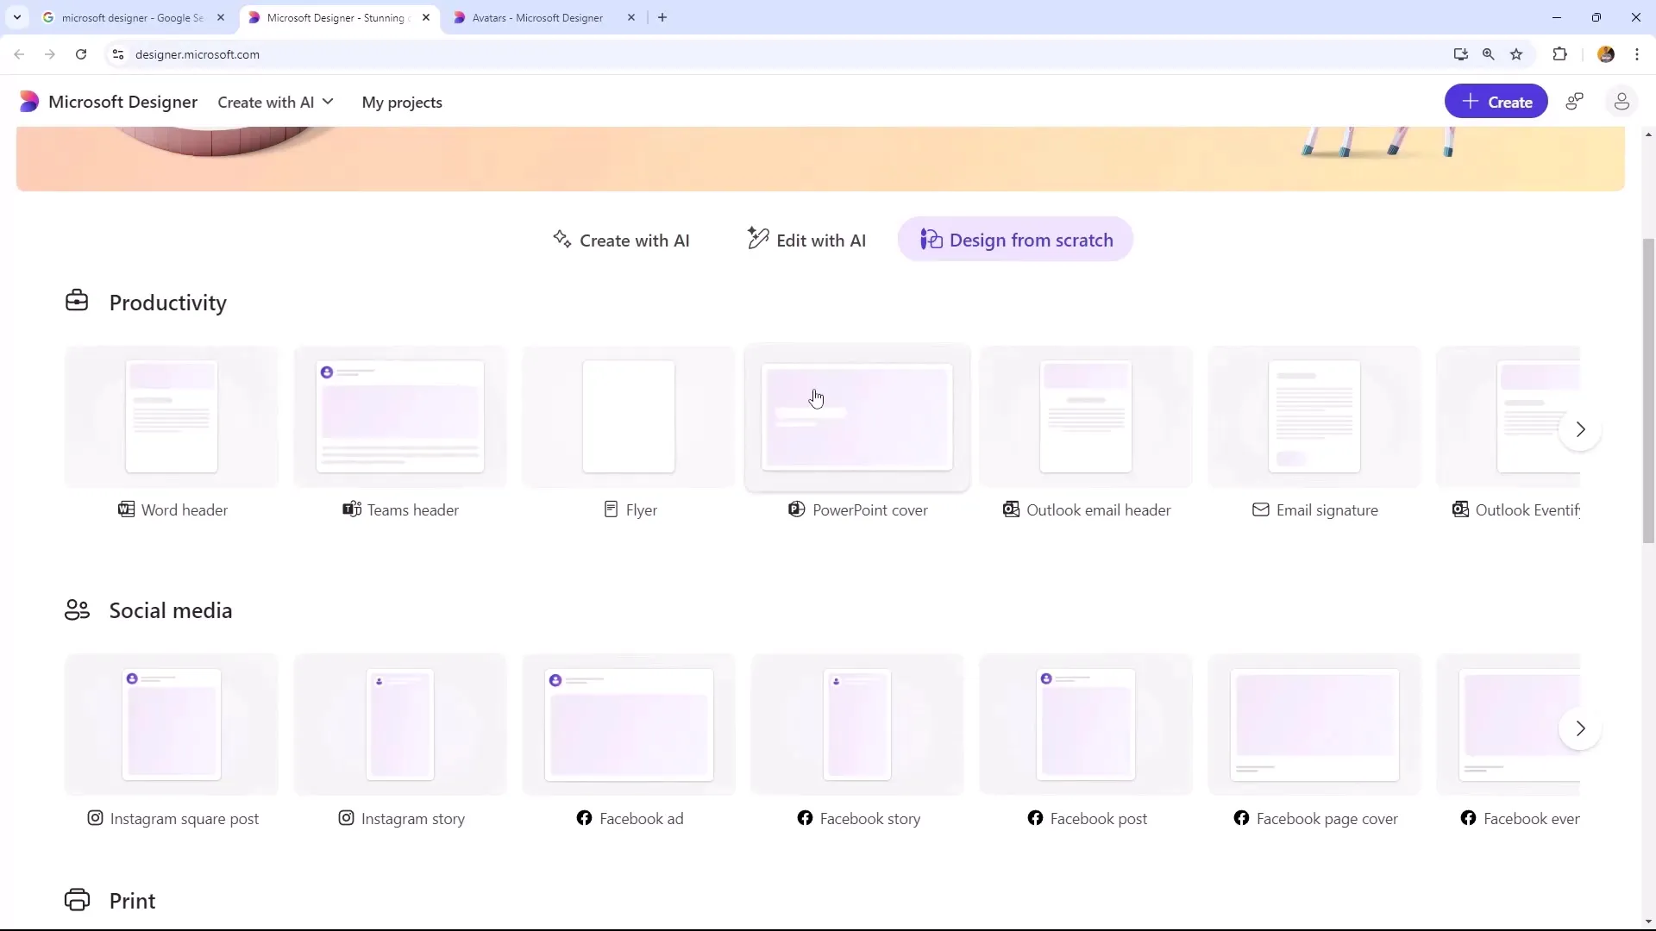1656x931 pixels.
Task: Click Facebook icon beside Facebook story
Action: [x=805, y=818]
